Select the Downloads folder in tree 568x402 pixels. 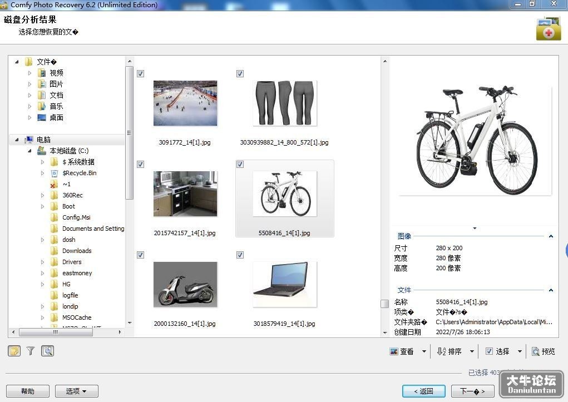click(77, 251)
